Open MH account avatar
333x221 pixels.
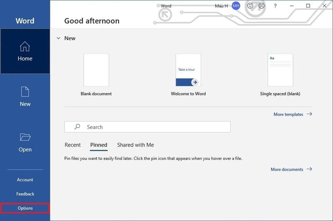(236, 6)
